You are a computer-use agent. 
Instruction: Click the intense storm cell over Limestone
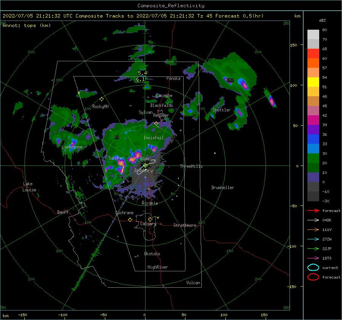(72, 143)
